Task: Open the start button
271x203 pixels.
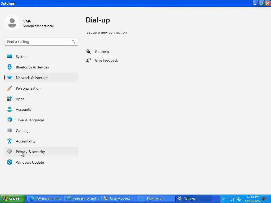Action: (13, 199)
